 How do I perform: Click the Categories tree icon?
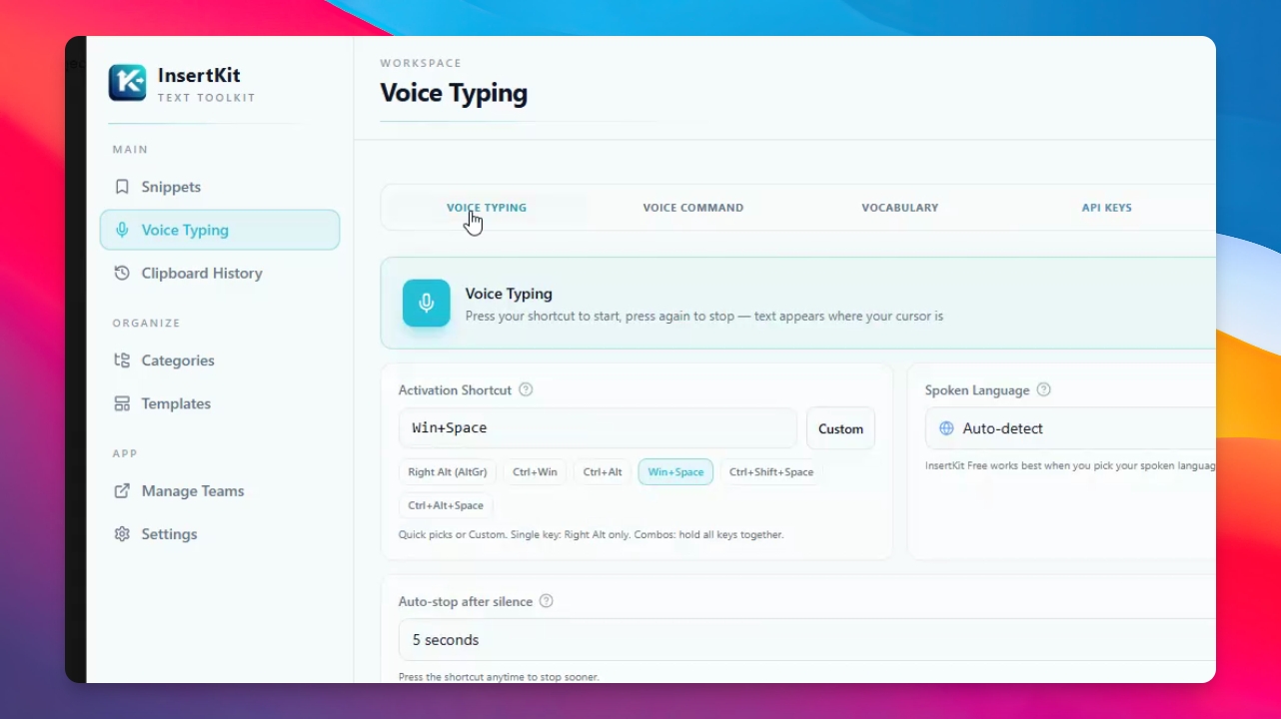(122, 360)
